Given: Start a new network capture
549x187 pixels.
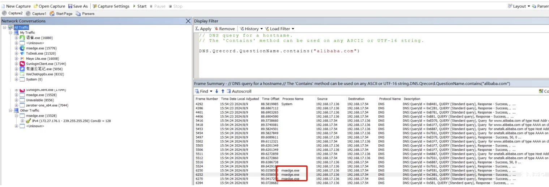Looking at the screenshot, I should (x=16, y=6).
